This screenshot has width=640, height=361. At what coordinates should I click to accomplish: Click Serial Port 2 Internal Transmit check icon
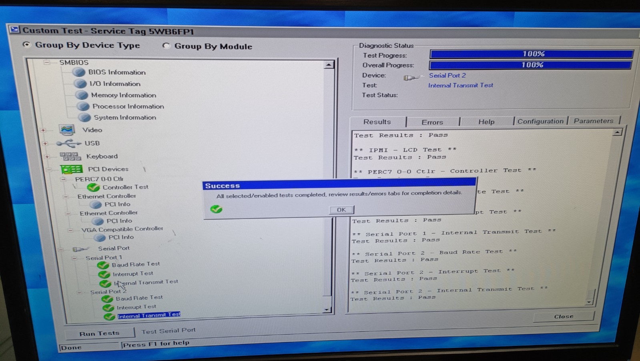109,317
